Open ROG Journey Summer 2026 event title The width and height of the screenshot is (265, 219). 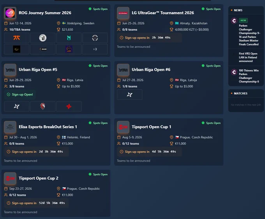[x=45, y=13]
